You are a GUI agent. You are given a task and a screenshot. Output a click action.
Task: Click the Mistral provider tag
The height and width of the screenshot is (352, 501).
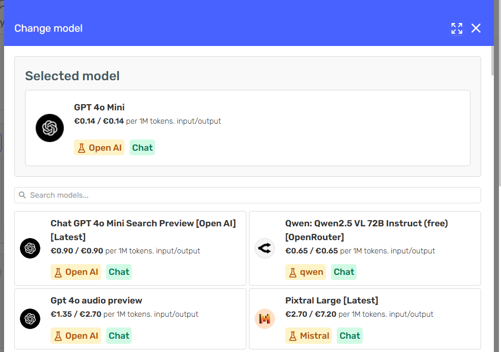[308, 336]
